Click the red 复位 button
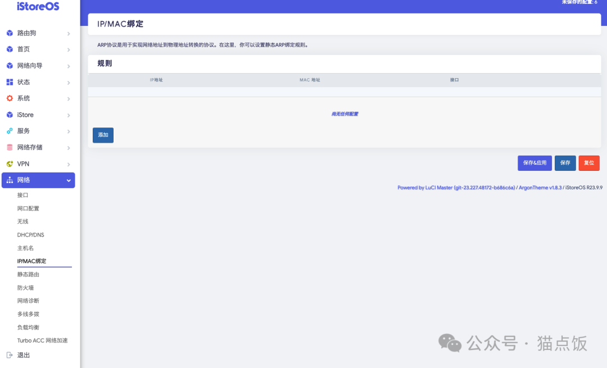The width and height of the screenshot is (607, 368). pos(589,163)
